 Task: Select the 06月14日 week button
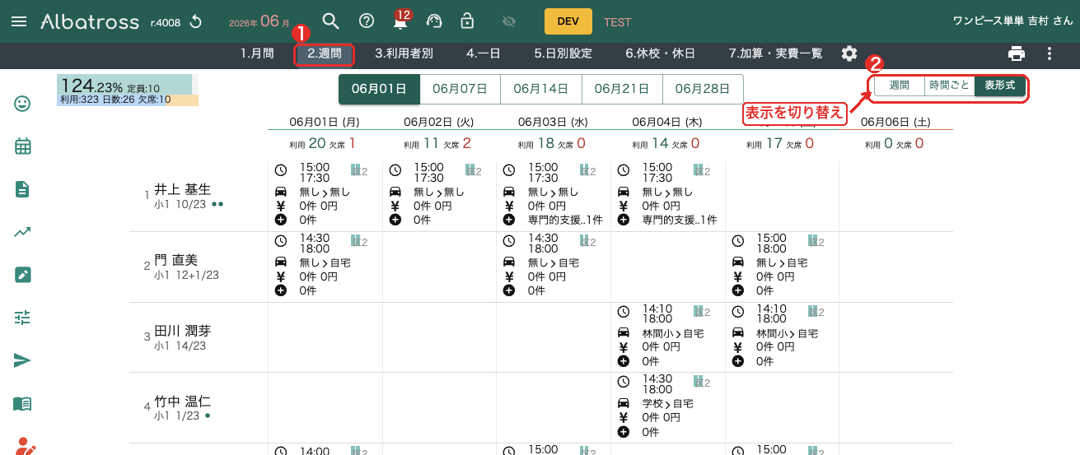coord(540,89)
